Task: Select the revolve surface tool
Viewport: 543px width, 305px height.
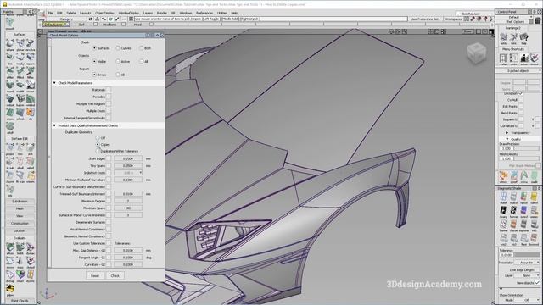Action: point(31,43)
